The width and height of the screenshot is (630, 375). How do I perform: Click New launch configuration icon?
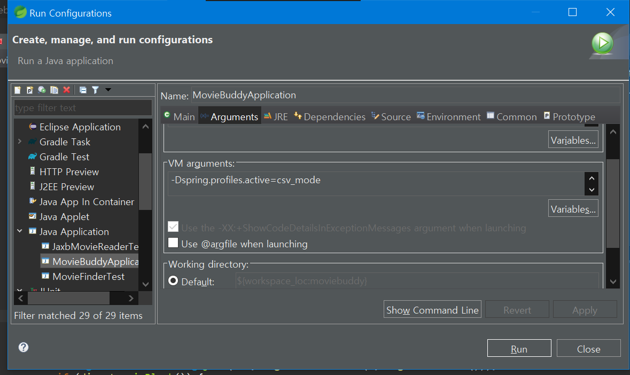[x=18, y=90]
